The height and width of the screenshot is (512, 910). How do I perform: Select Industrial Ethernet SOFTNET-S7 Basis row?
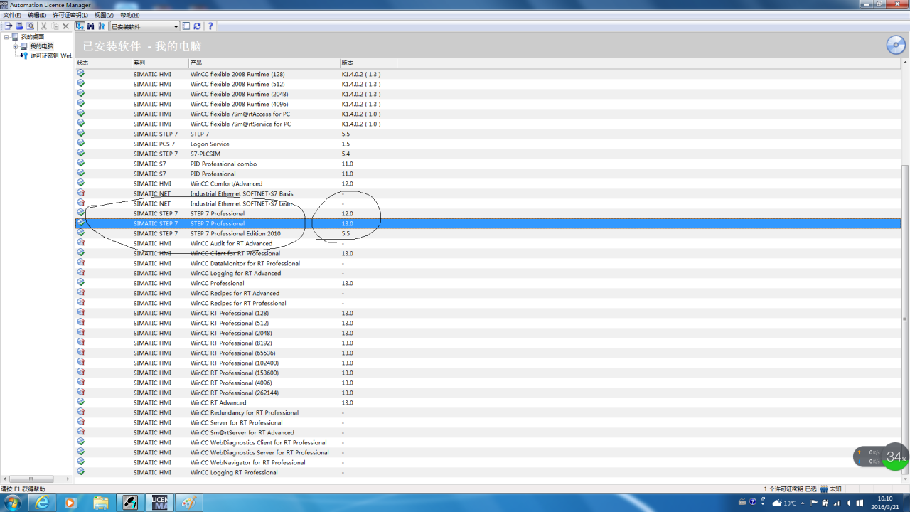point(488,193)
